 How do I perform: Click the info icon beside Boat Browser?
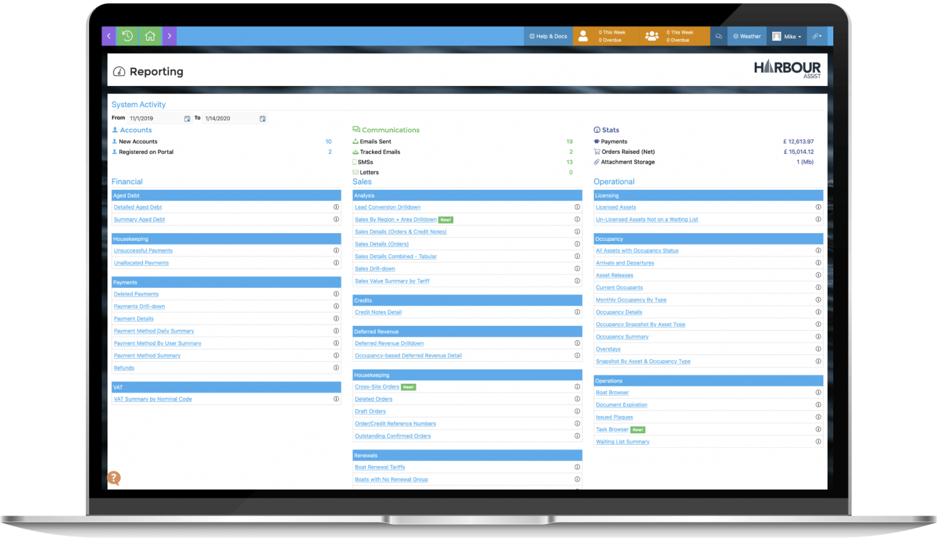click(818, 392)
